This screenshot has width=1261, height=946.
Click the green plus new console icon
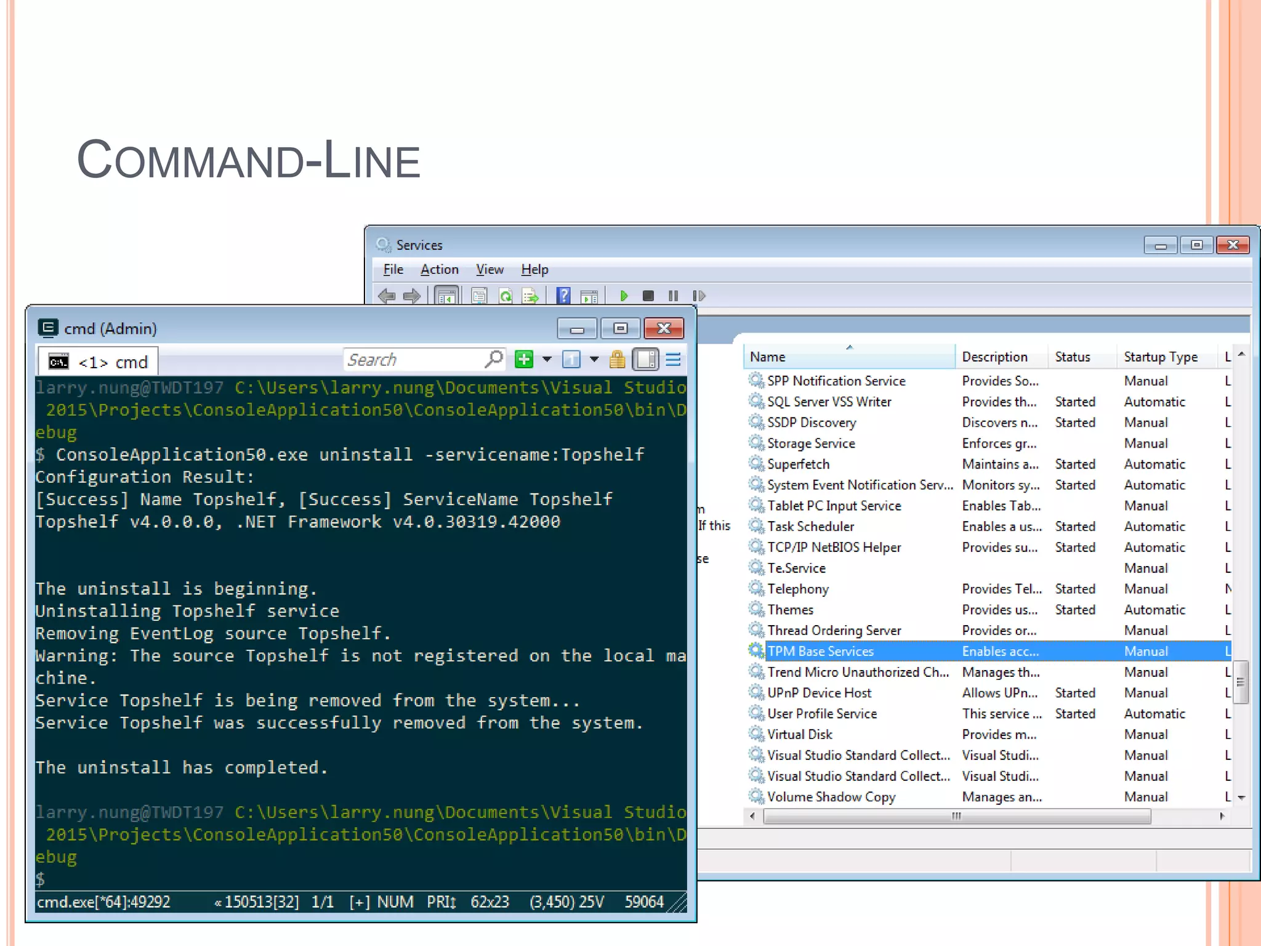point(524,359)
